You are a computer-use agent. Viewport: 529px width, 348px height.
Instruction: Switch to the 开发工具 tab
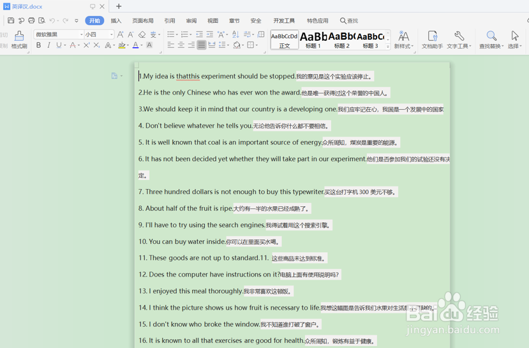coord(284,21)
